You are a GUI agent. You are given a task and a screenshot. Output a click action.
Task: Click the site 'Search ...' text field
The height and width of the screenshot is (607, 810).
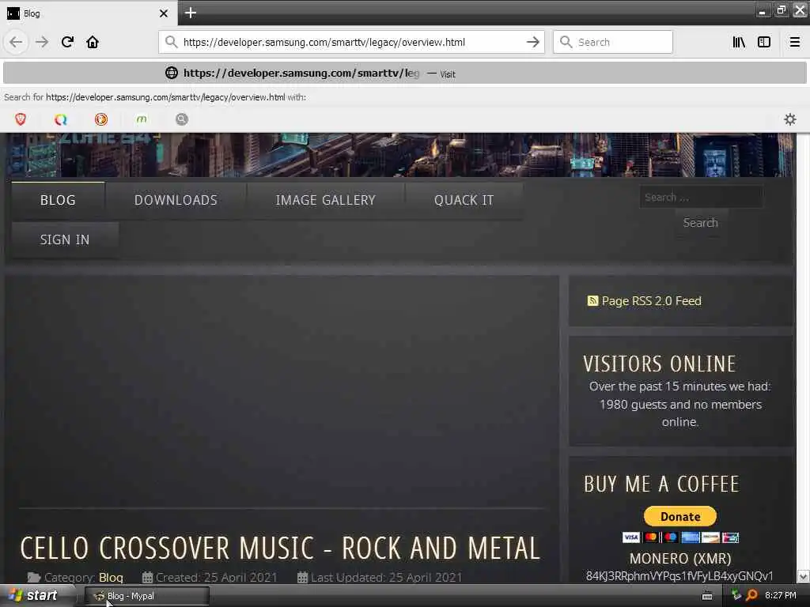click(701, 197)
